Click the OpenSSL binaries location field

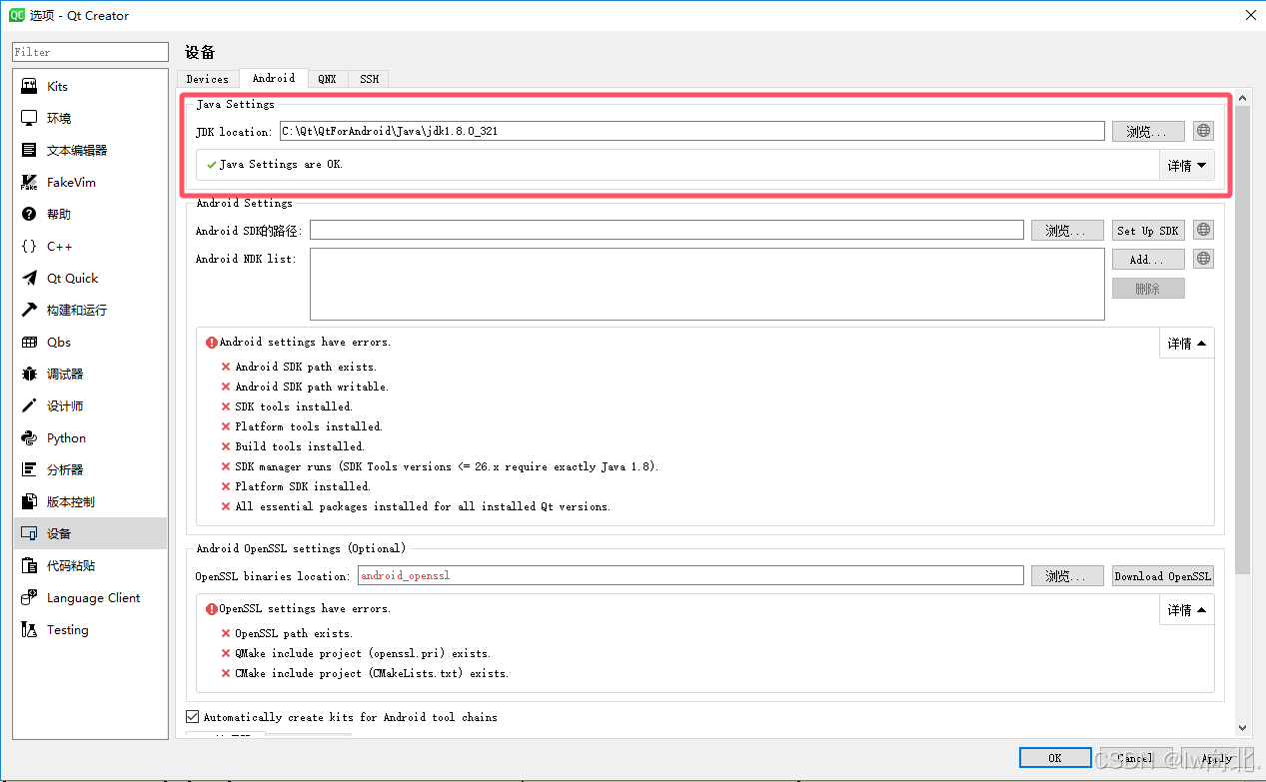[x=690, y=575]
